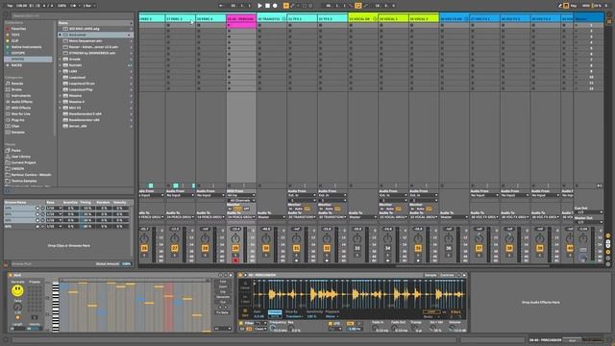The width and height of the screenshot is (615, 346).
Task: Open the MIDI Effects category
Action: click(x=21, y=108)
